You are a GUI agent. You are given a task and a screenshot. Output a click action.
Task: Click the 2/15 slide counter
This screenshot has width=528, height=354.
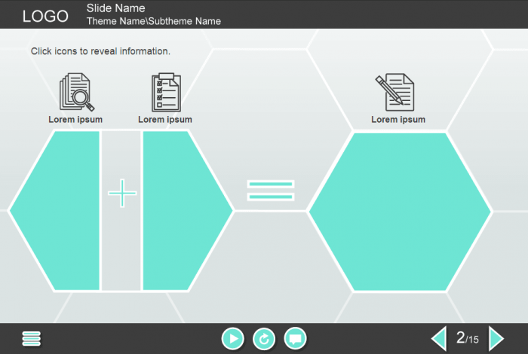467,338
